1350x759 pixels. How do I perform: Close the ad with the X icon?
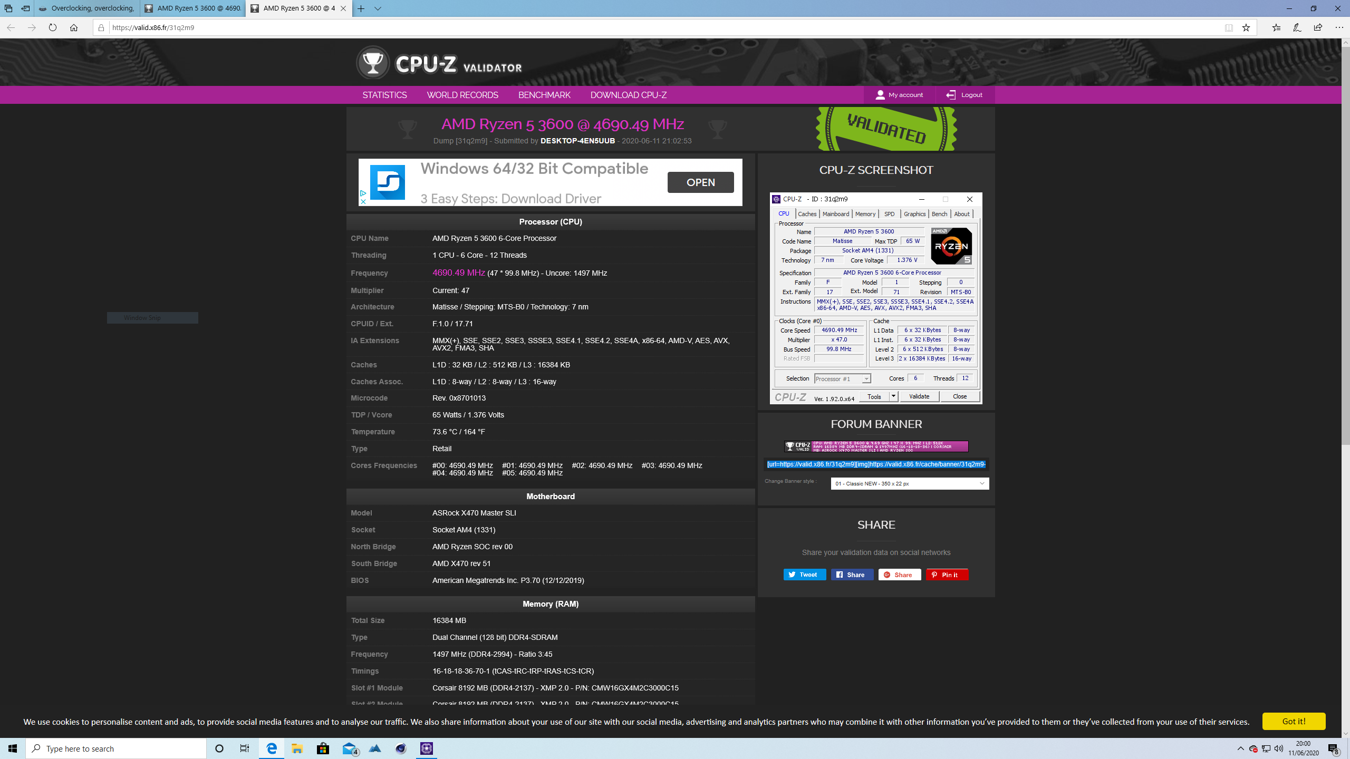pyautogui.click(x=363, y=201)
